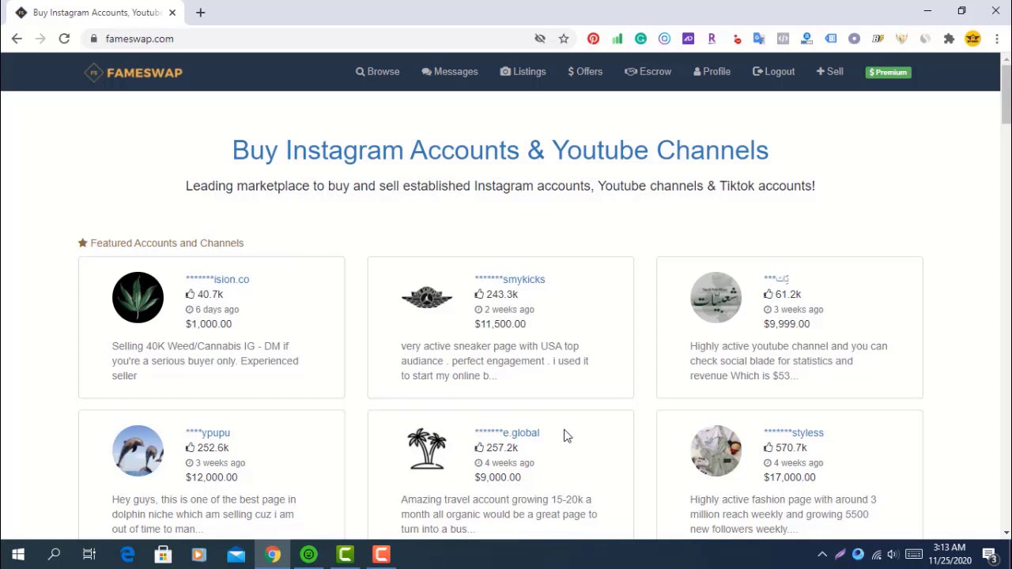Click the fashion page thumbnail

coord(716,450)
